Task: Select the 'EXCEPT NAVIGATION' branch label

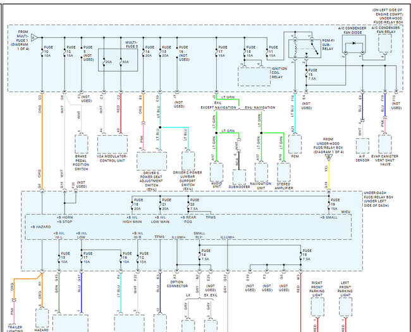Action: point(218,107)
